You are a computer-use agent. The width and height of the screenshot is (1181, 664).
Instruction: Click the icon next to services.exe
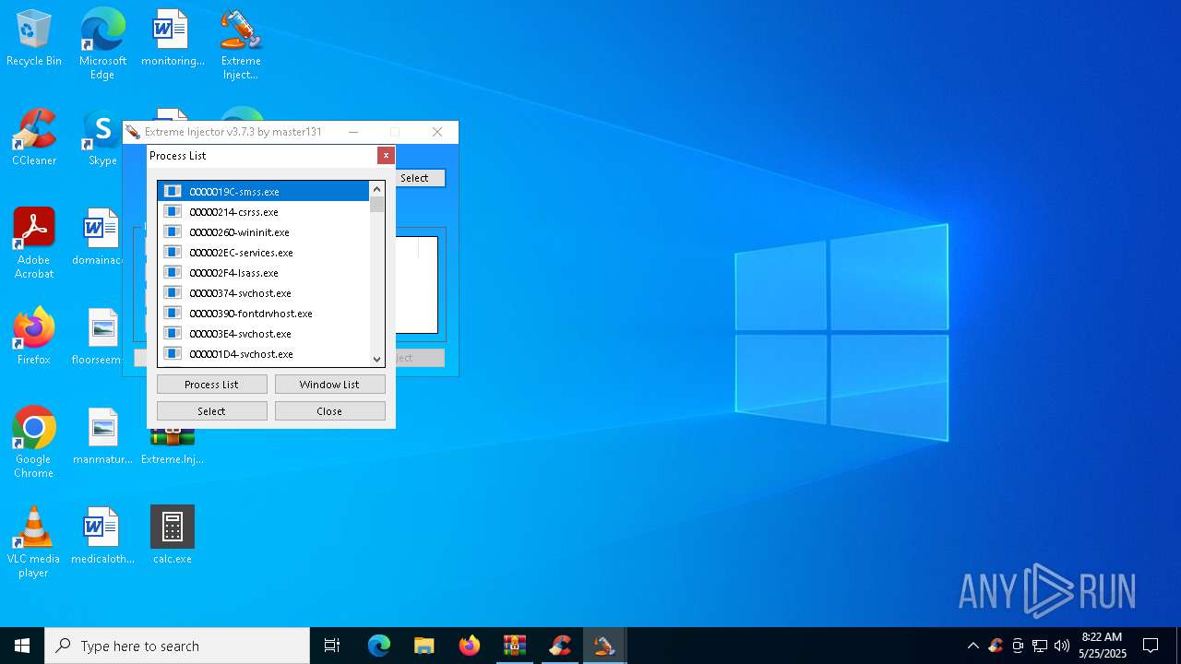[x=173, y=253]
